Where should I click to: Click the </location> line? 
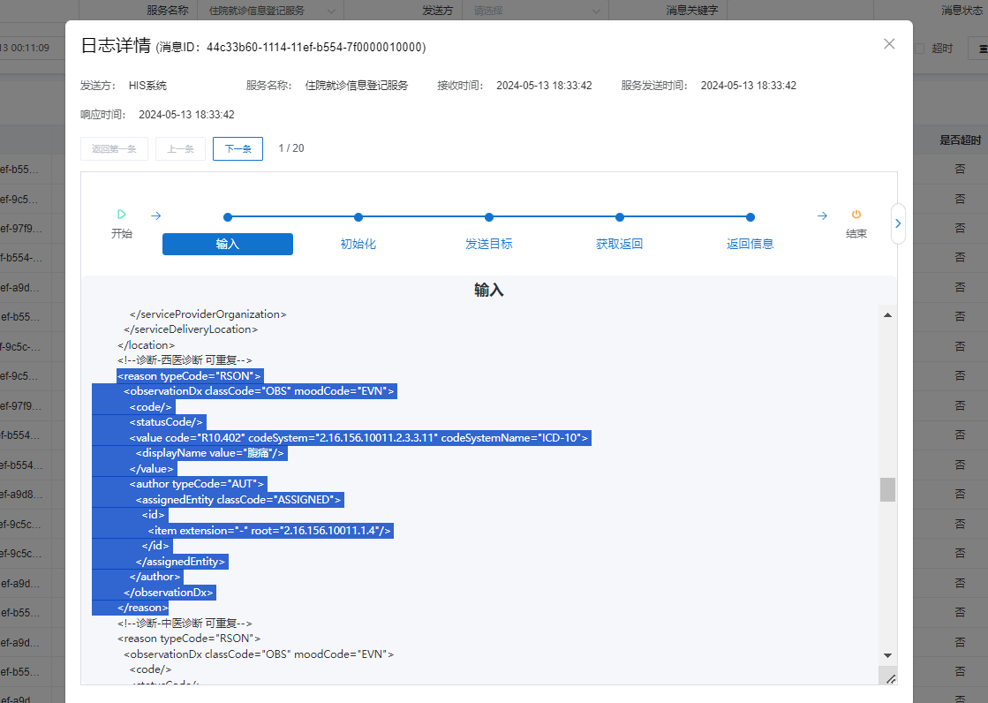tap(147, 345)
